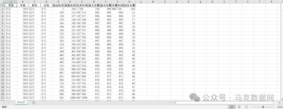Select cell with value 222~251
This screenshot has width=283, height=109.
pos(82,34)
